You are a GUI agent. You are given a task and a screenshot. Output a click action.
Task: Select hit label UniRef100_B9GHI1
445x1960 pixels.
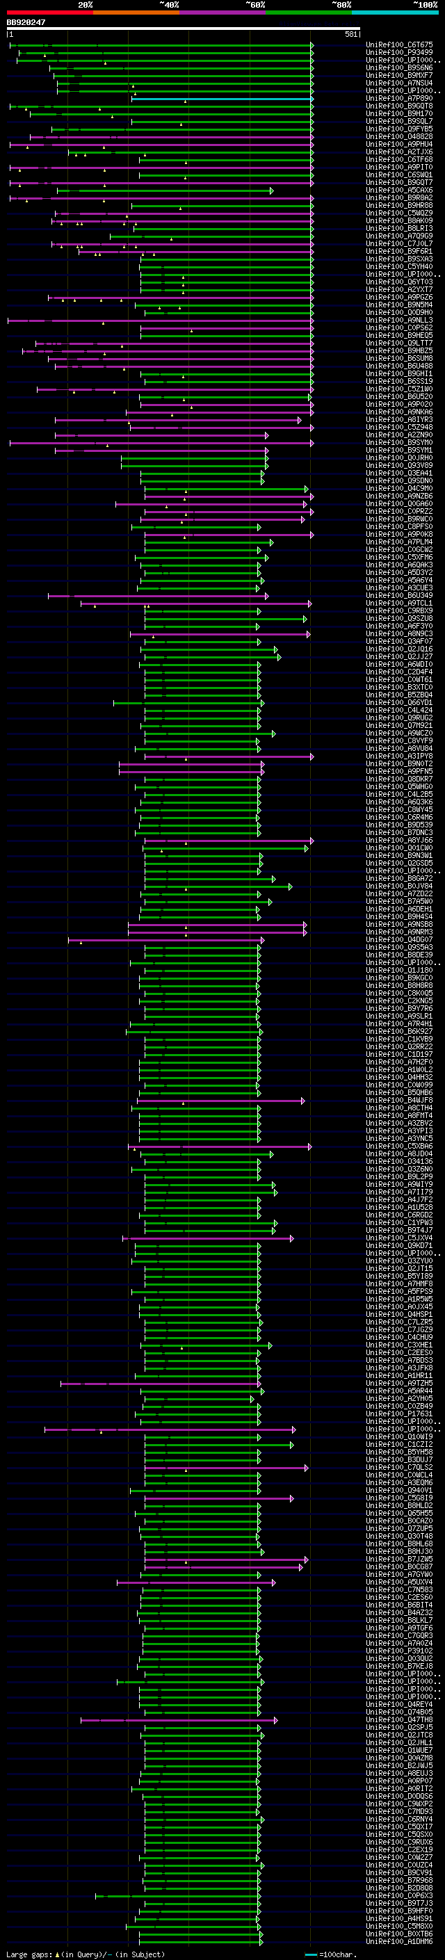tap(399, 373)
